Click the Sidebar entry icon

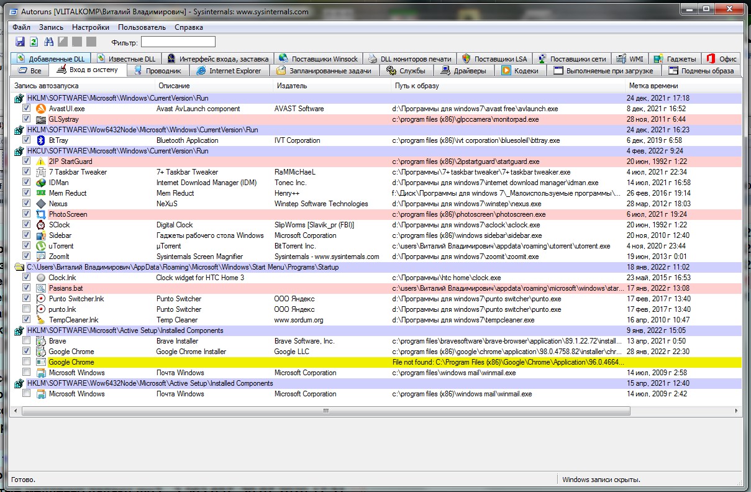click(x=41, y=235)
